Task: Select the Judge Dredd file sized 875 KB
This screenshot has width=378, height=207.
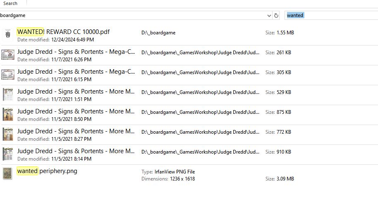Action: click(76, 111)
